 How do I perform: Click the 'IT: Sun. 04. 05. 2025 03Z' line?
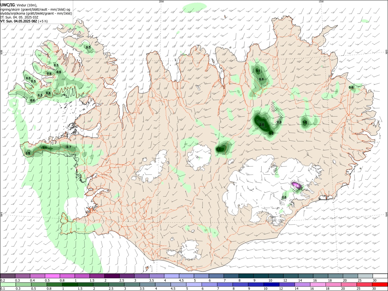(x=19, y=17)
